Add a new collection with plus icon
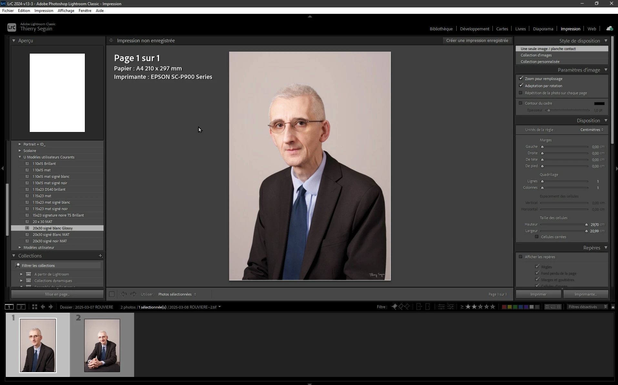 click(x=100, y=256)
